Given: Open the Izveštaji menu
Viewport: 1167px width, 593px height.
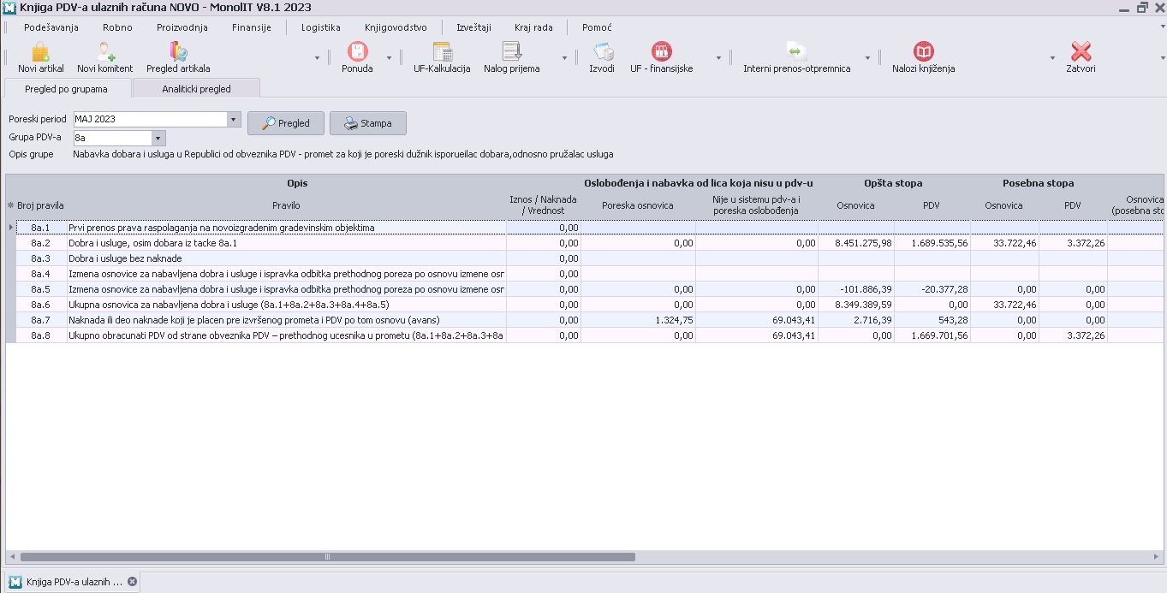Looking at the screenshot, I should [x=474, y=27].
